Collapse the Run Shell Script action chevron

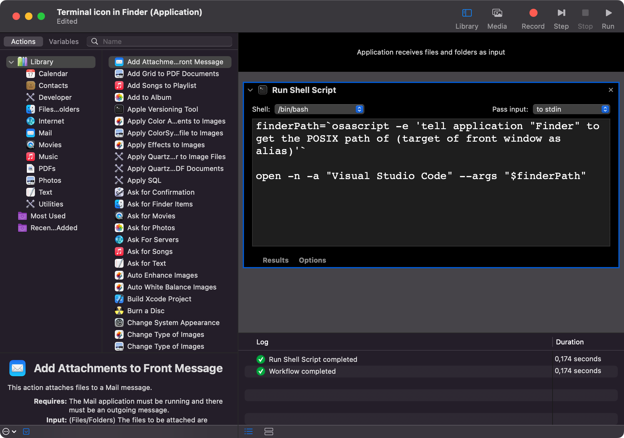pyautogui.click(x=250, y=90)
